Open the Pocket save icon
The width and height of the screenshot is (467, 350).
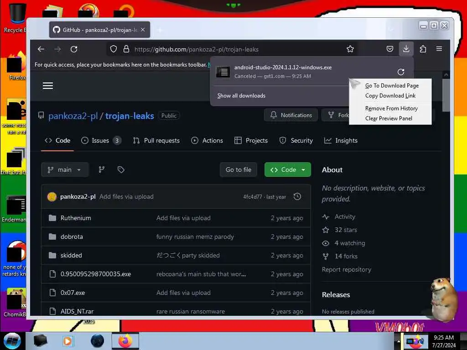tap(390, 49)
